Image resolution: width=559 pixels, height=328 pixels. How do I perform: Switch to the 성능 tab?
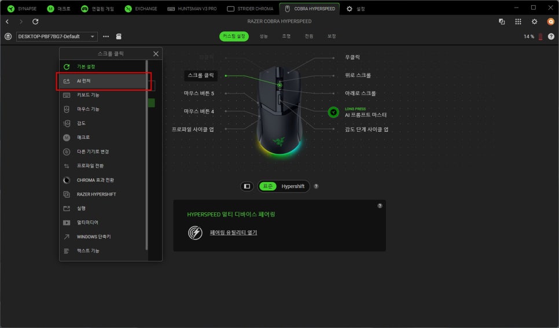pyautogui.click(x=263, y=36)
